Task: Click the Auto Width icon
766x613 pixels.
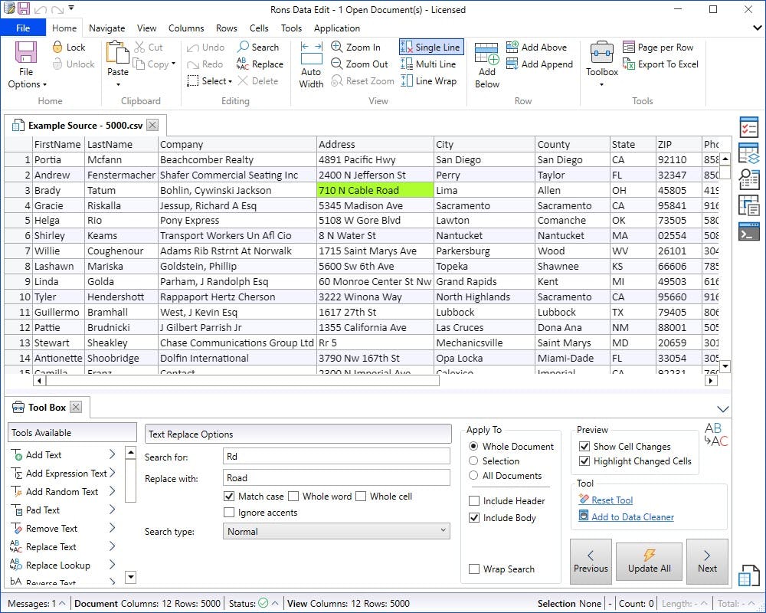Action: 310,64
